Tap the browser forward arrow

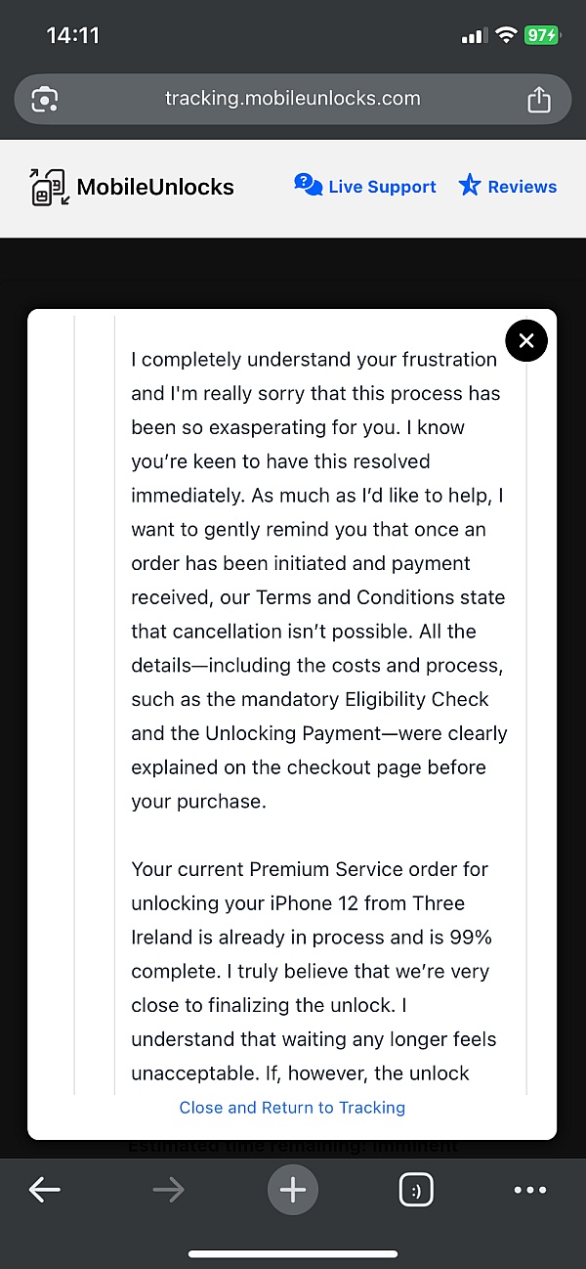[x=168, y=1190]
